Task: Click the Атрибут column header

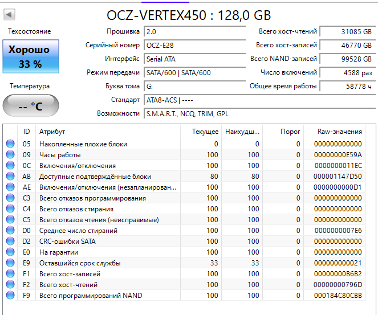Action: (x=108, y=132)
